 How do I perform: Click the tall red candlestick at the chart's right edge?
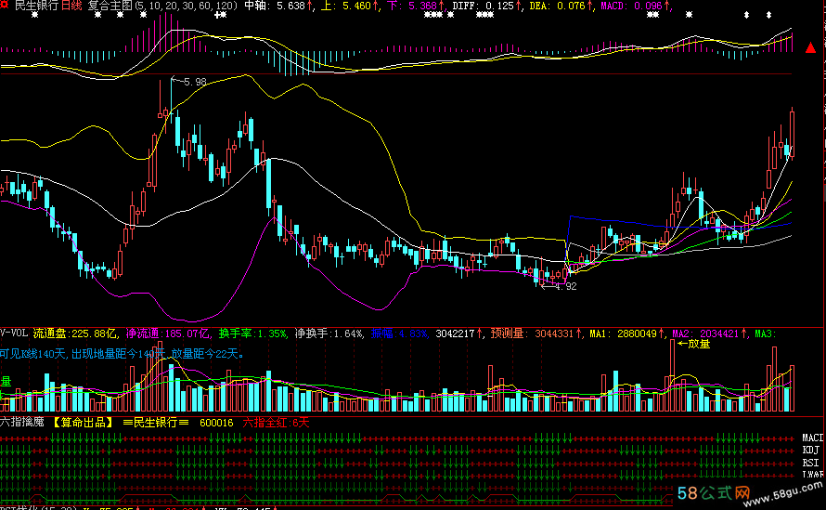coord(792,134)
